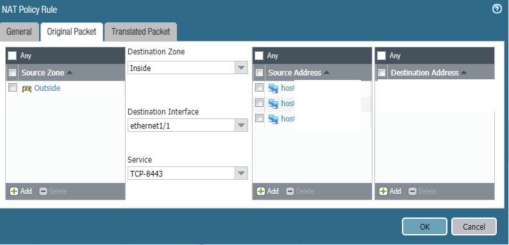This screenshot has width=509, height=245.
Task: Click the Source Address column header
Action: (318, 72)
